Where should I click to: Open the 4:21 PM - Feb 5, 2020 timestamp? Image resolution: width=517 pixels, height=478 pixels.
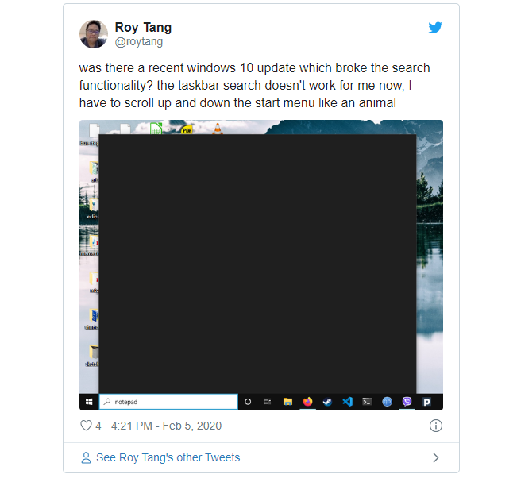pos(166,426)
